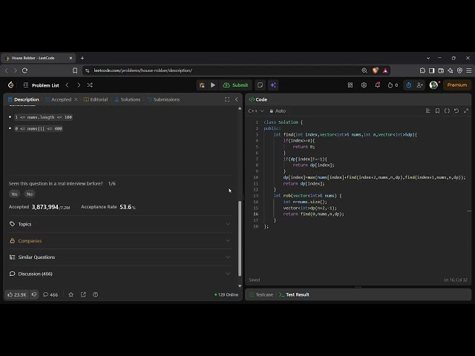475x356 pixels.
Task: Open browser extensions puzzle icon
Action: tap(422, 70)
